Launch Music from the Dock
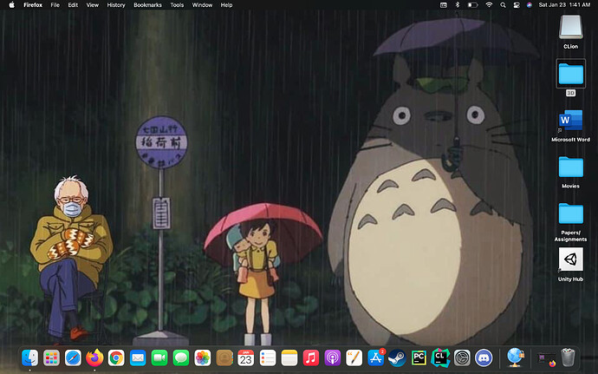 click(x=311, y=358)
